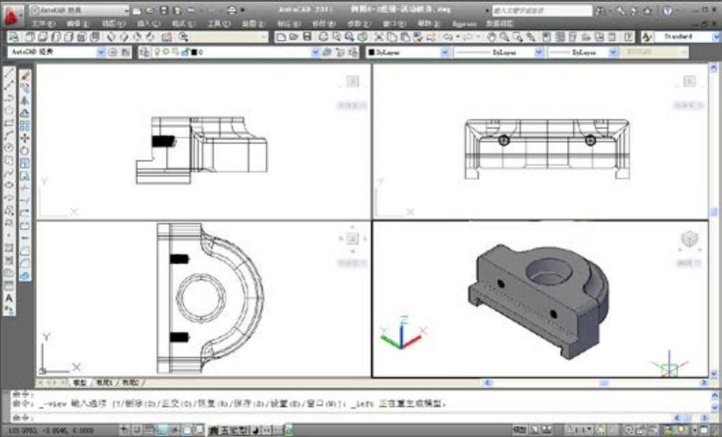This screenshot has width=722, height=437.
Task: Select the Rectangle draw tool
Action: point(9,122)
